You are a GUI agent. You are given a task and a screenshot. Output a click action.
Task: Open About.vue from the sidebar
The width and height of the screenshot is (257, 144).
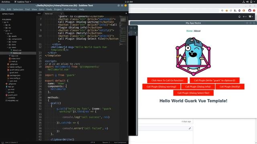[x=17, y=50]
